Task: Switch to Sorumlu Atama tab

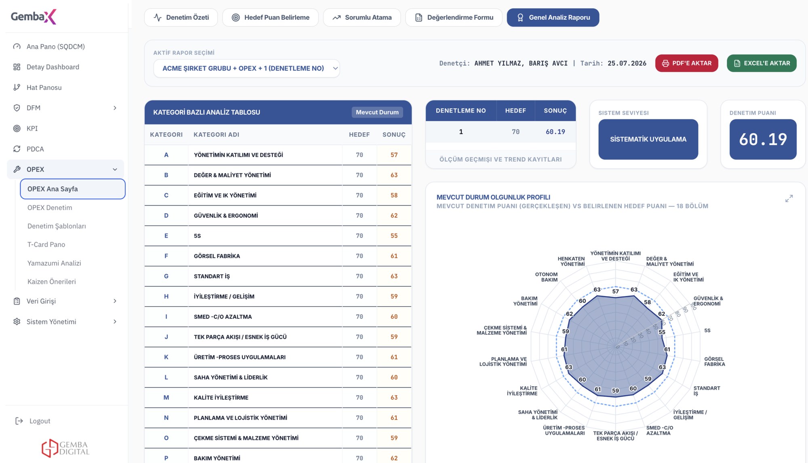Action: [362, 17]
